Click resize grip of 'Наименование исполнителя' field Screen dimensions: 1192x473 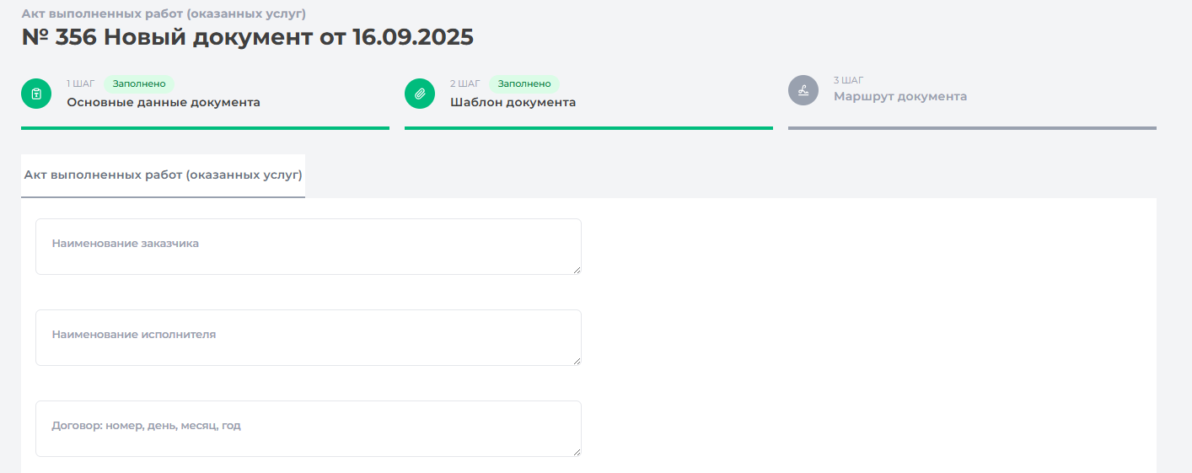pyautogui.click(x=577, y=362)
